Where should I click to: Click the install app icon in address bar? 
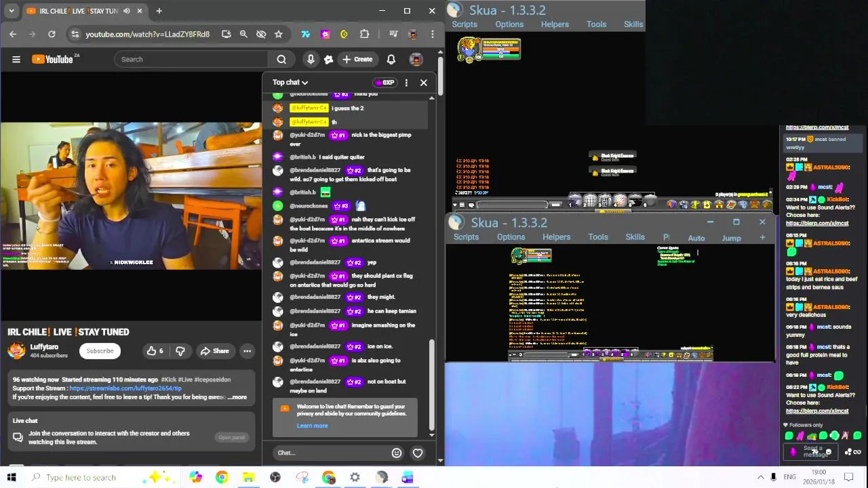(226, 34)
